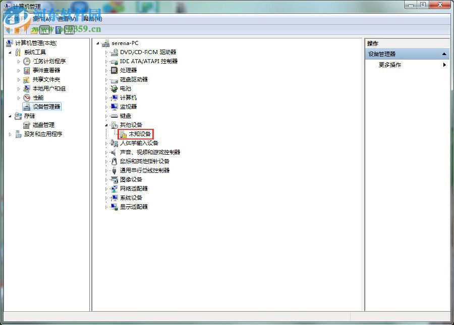This screenshot has height=325, width=454.
Task: Open the 帮助(H) menu
Action: coord(93,19)
